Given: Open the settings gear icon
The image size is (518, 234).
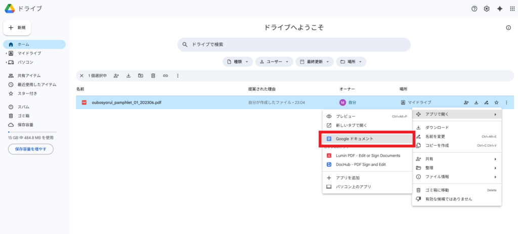Looking at the screenshot, I should (487, 9).
